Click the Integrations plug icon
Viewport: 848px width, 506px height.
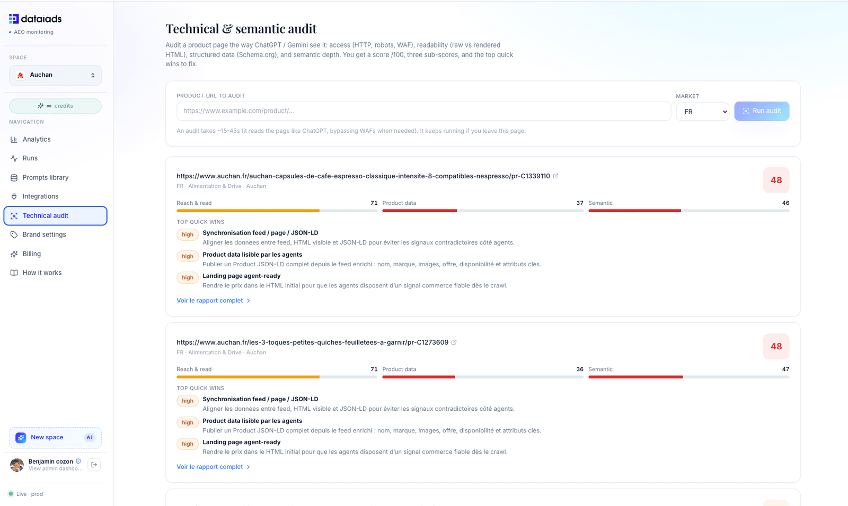[x=14, y=196]
